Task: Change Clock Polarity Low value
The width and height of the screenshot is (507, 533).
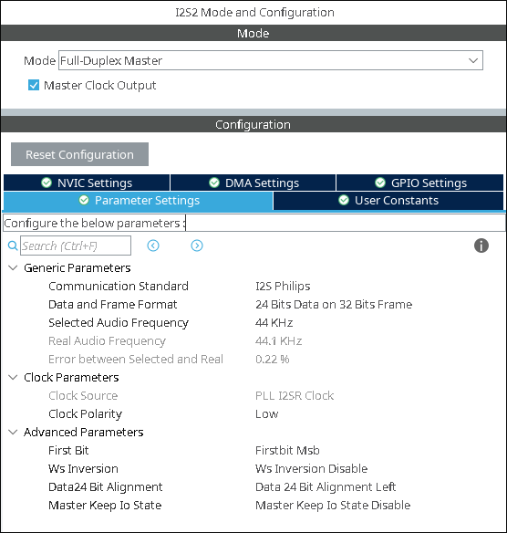Action: [x=267, y=414]
